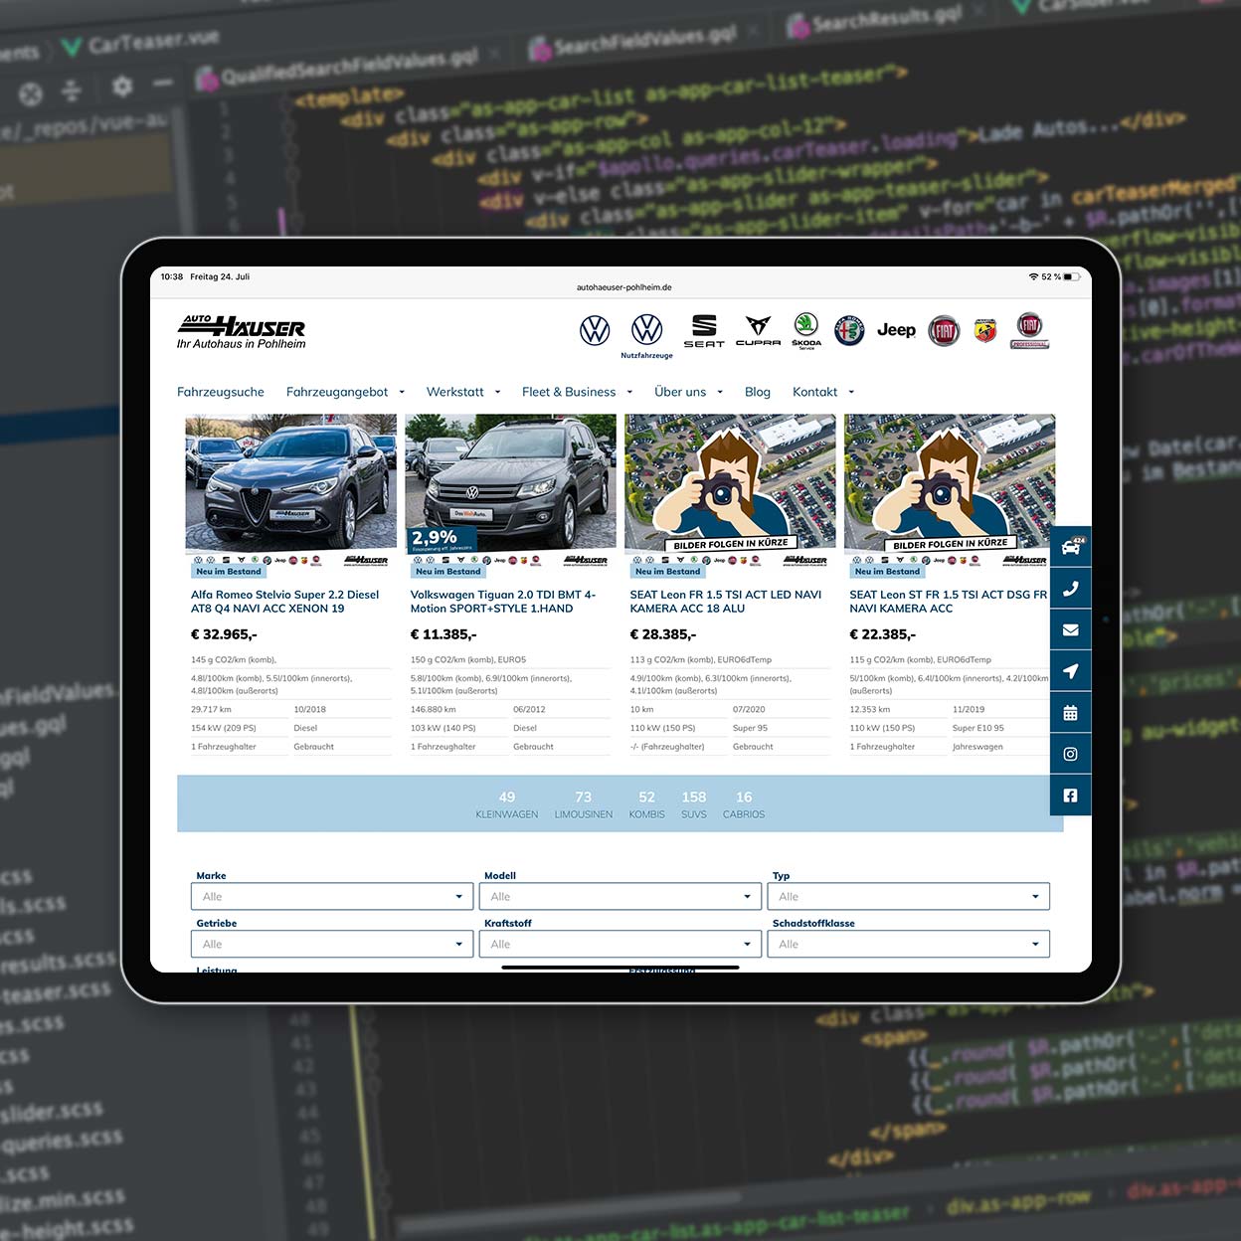Tap the battery indicator icon
1241x1241 pixels.
click(1072, 276)
